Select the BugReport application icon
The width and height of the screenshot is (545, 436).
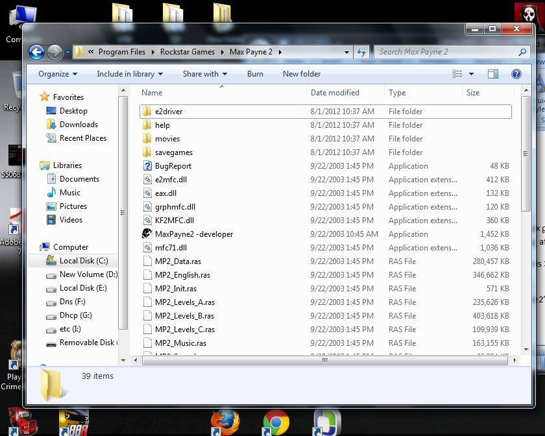(x=147, y=166)
